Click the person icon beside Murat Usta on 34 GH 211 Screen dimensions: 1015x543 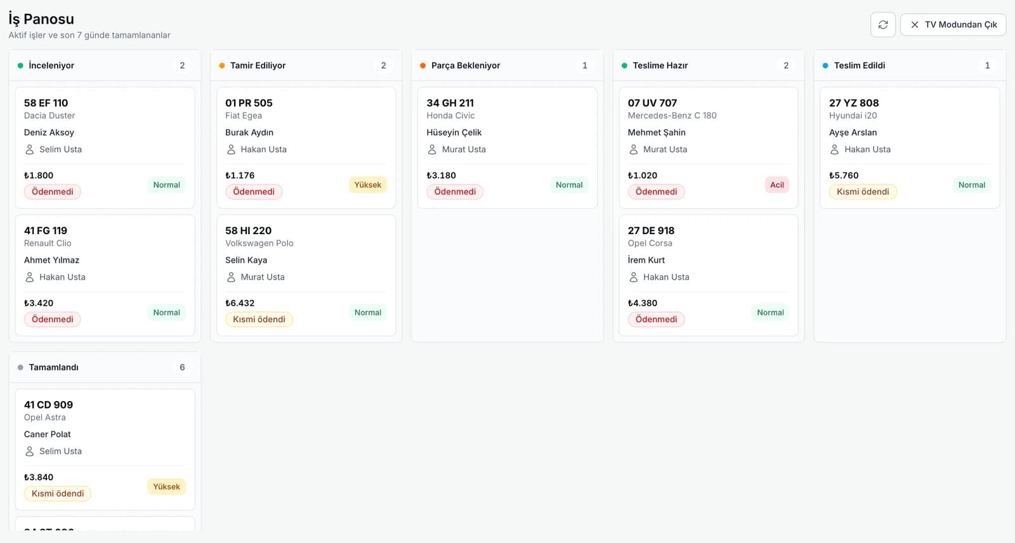pos(432,150)
